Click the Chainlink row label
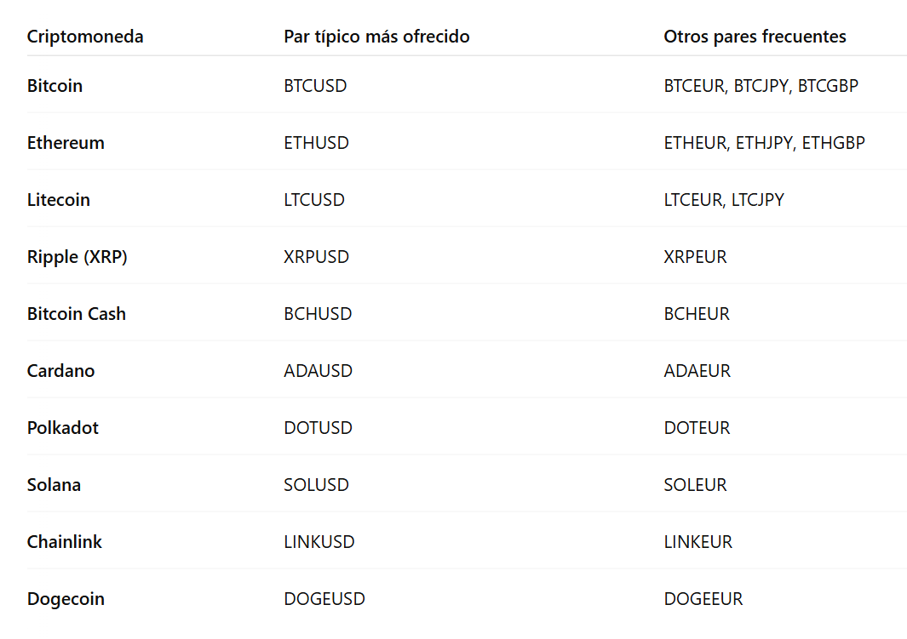 tap(64, 542)
